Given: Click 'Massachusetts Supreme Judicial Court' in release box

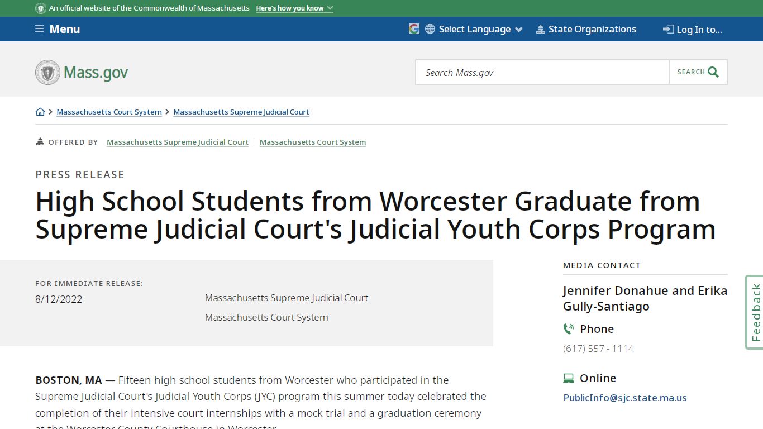Looking at the screenshot, I should [287, 298].
